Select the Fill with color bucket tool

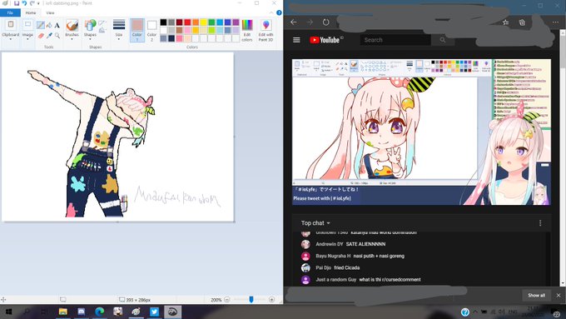49,25
